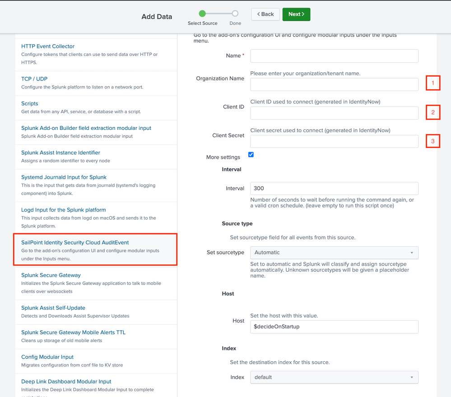Viewport: 451px width, 397px height.
Task: Expand the Index dropdown
Action: click(x=334, y=377)
